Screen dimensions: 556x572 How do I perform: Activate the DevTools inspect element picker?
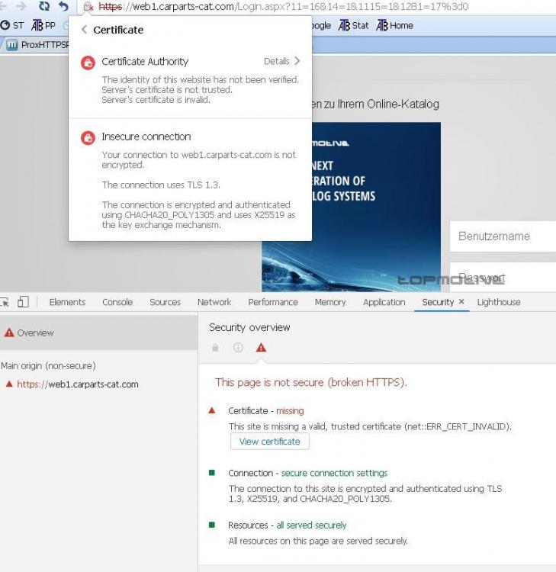pos(5,302)
